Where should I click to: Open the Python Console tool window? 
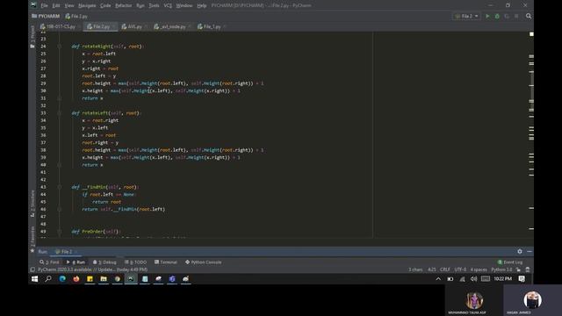point(204,262)
